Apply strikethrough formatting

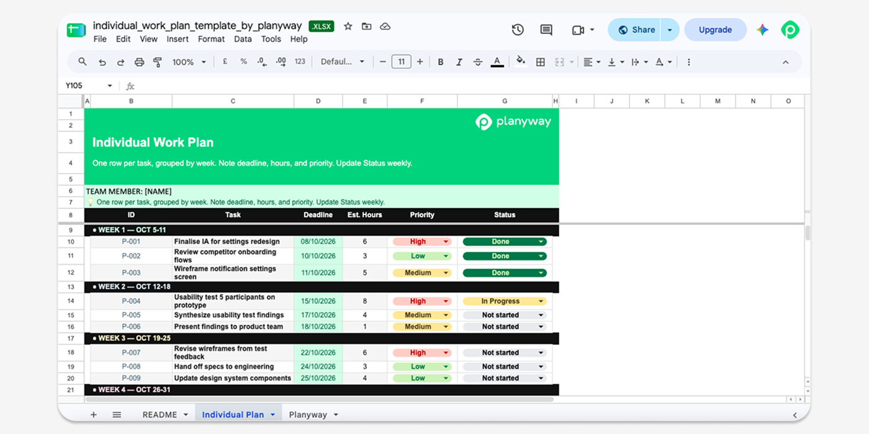(478, 62)
